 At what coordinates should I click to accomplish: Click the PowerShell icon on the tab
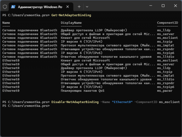point(13,7)
